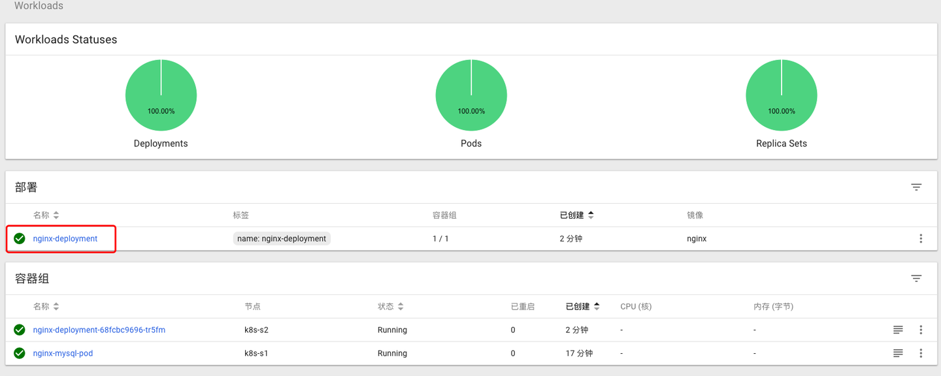Viewport: 941px width, 376px height.
Task: View logs for nginx-deployment-68fcbc9696-tr5fm pod
Action: click(898, 330)
